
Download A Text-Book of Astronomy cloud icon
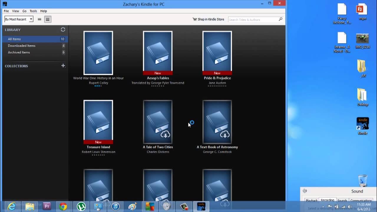click(225, 135)
